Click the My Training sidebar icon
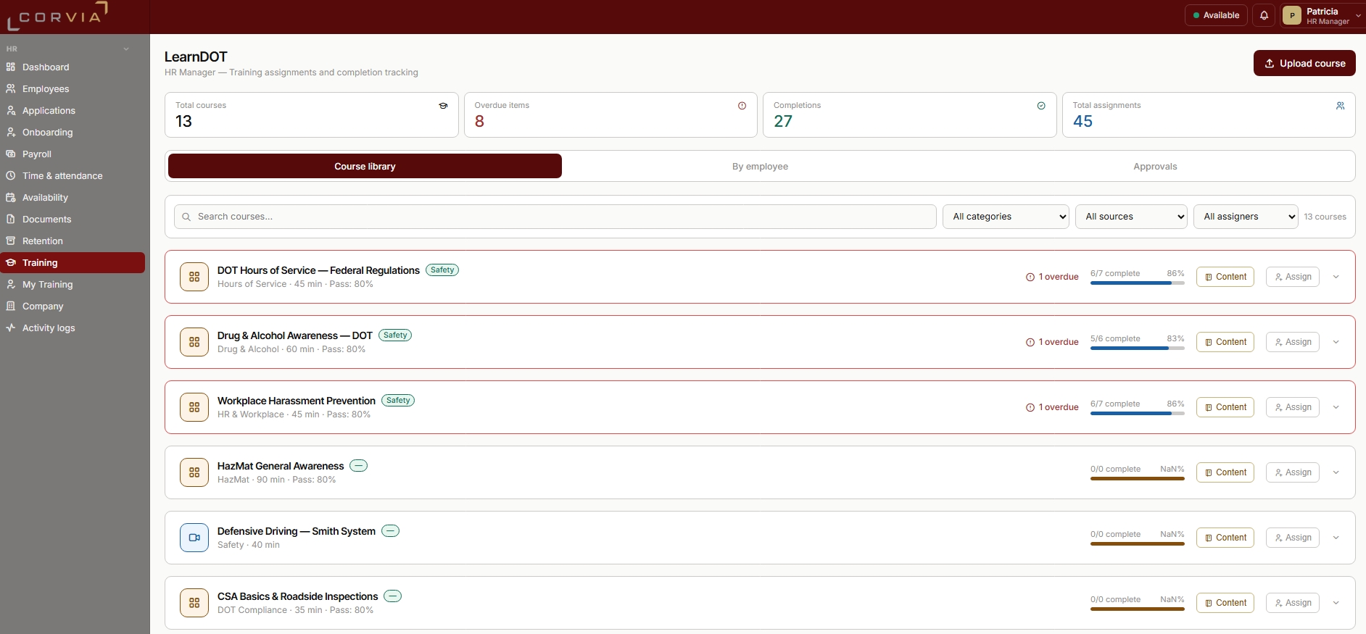The height and width of the screenshot is (634, 1366). click(11, 284)
